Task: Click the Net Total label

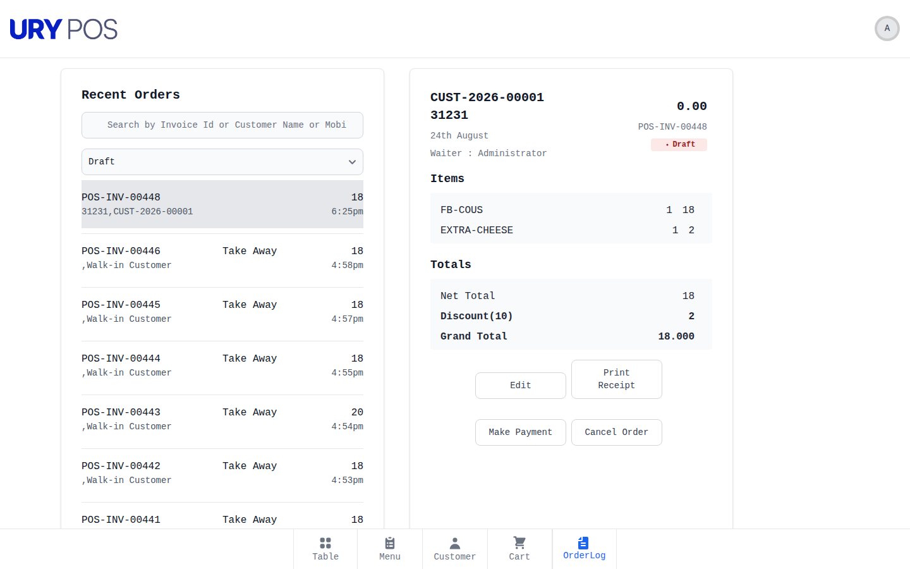Action: (468, 296)
